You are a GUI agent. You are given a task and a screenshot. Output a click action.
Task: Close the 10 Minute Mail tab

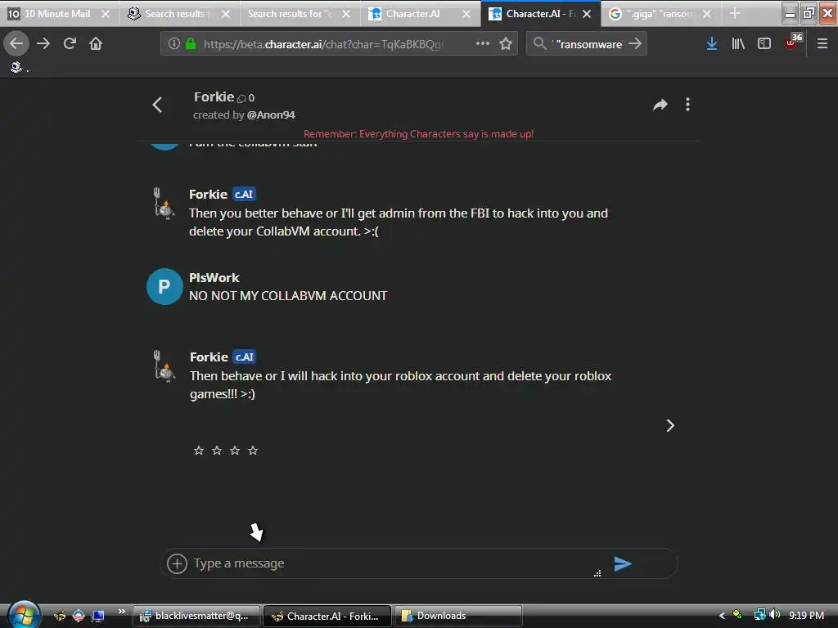coord(106,14)
